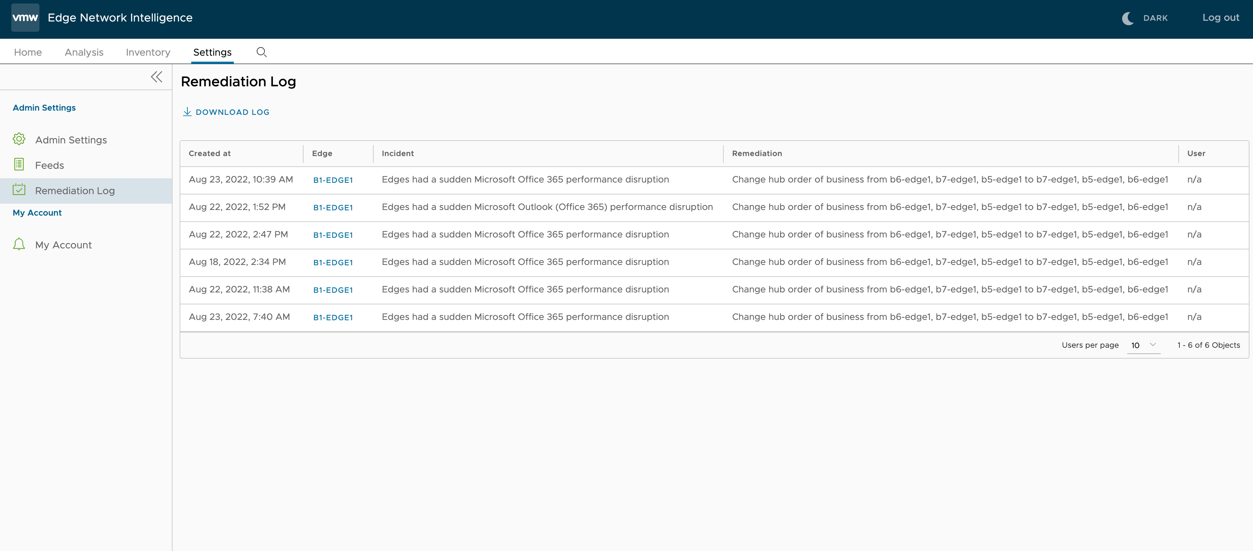Select Users per page count field
1253x551 pixels.
tap(1142, 345)
